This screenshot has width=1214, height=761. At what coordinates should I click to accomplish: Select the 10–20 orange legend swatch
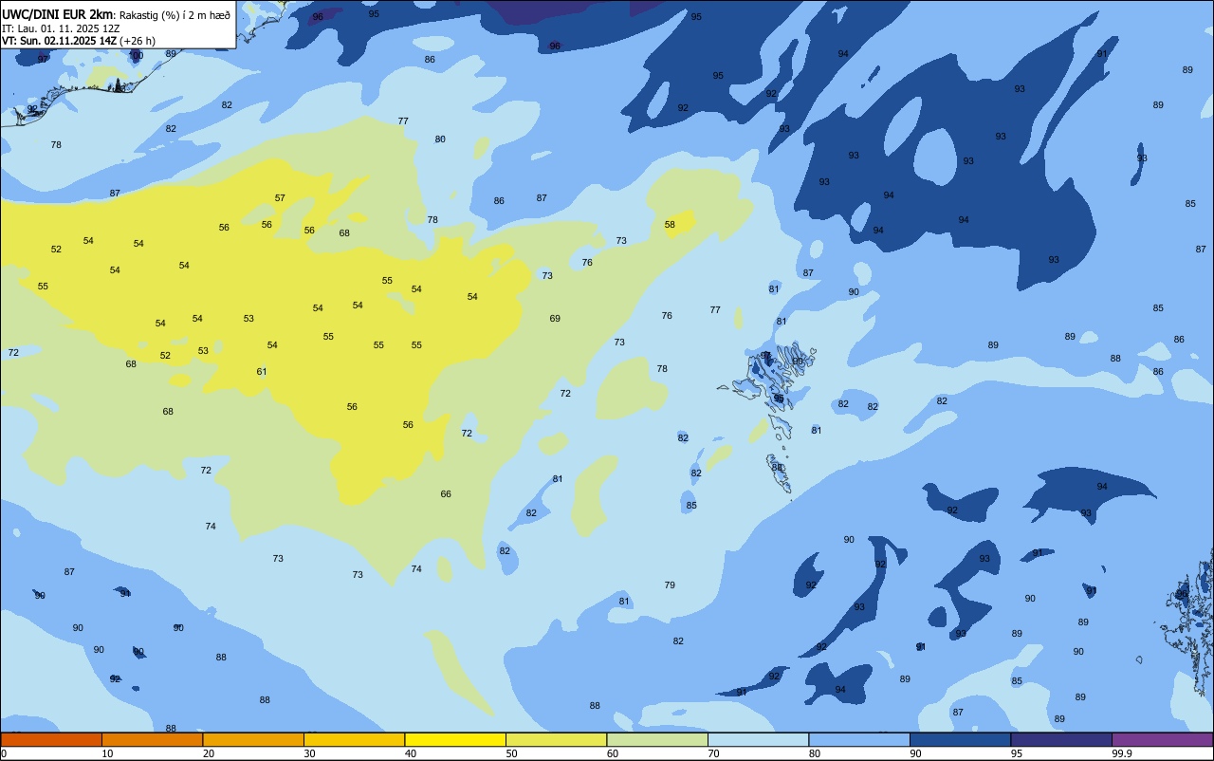[152, 739]
